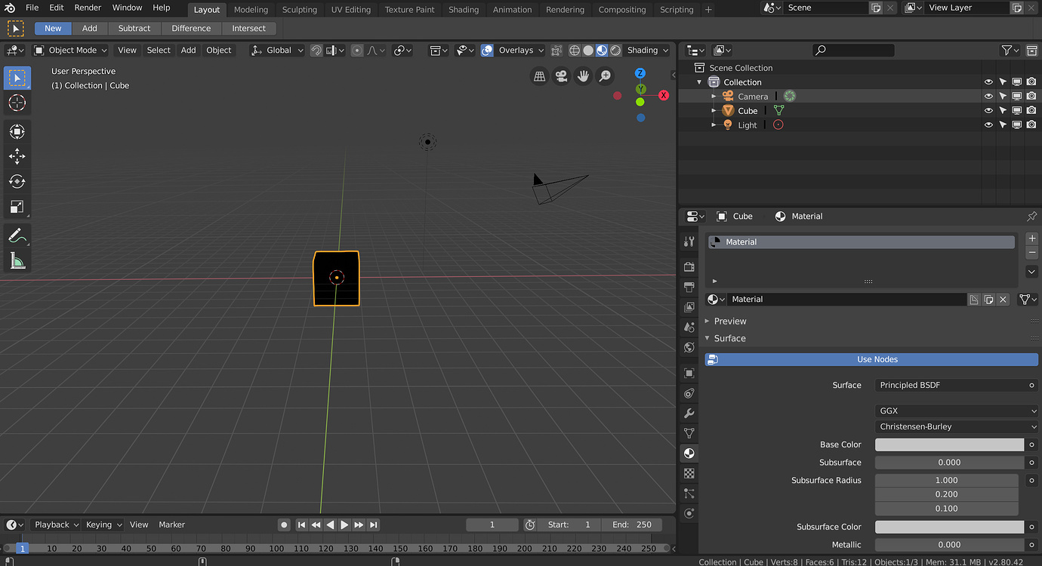This screenshot has width=1042, height=566.
Task: Select the Scale tool
Action: [x=17, y=207]
